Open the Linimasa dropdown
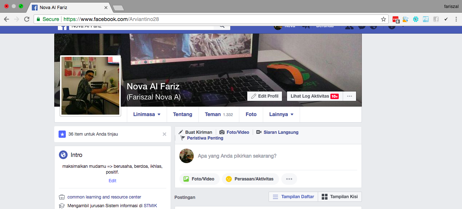Viewport: 462px width, 209px height. click(x=147, y=114)
